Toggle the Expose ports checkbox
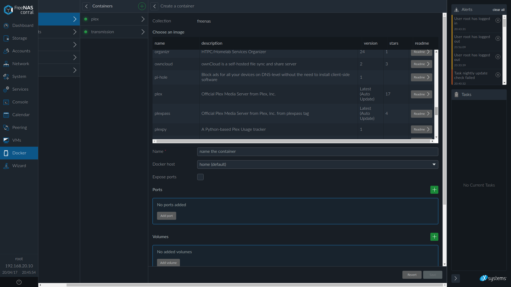This screenshot has height=287, width=511. 200,177
